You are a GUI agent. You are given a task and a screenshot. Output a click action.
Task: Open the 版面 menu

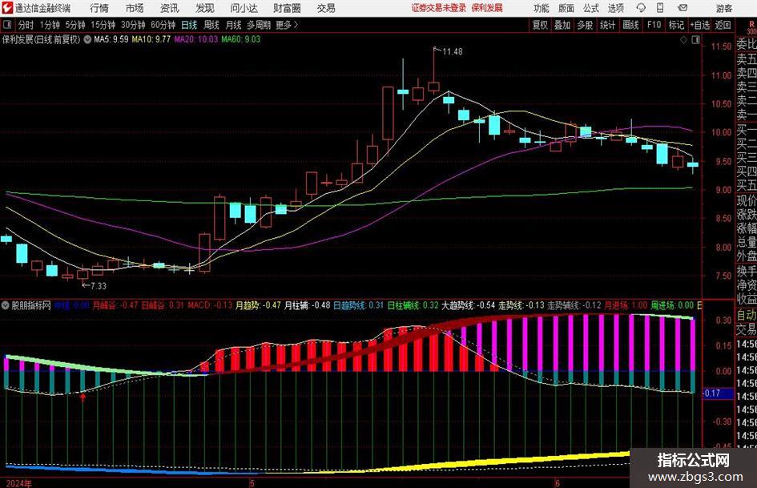coord(566,8)
